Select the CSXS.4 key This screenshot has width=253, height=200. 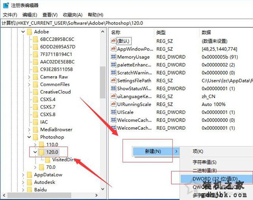coord(48,99)
